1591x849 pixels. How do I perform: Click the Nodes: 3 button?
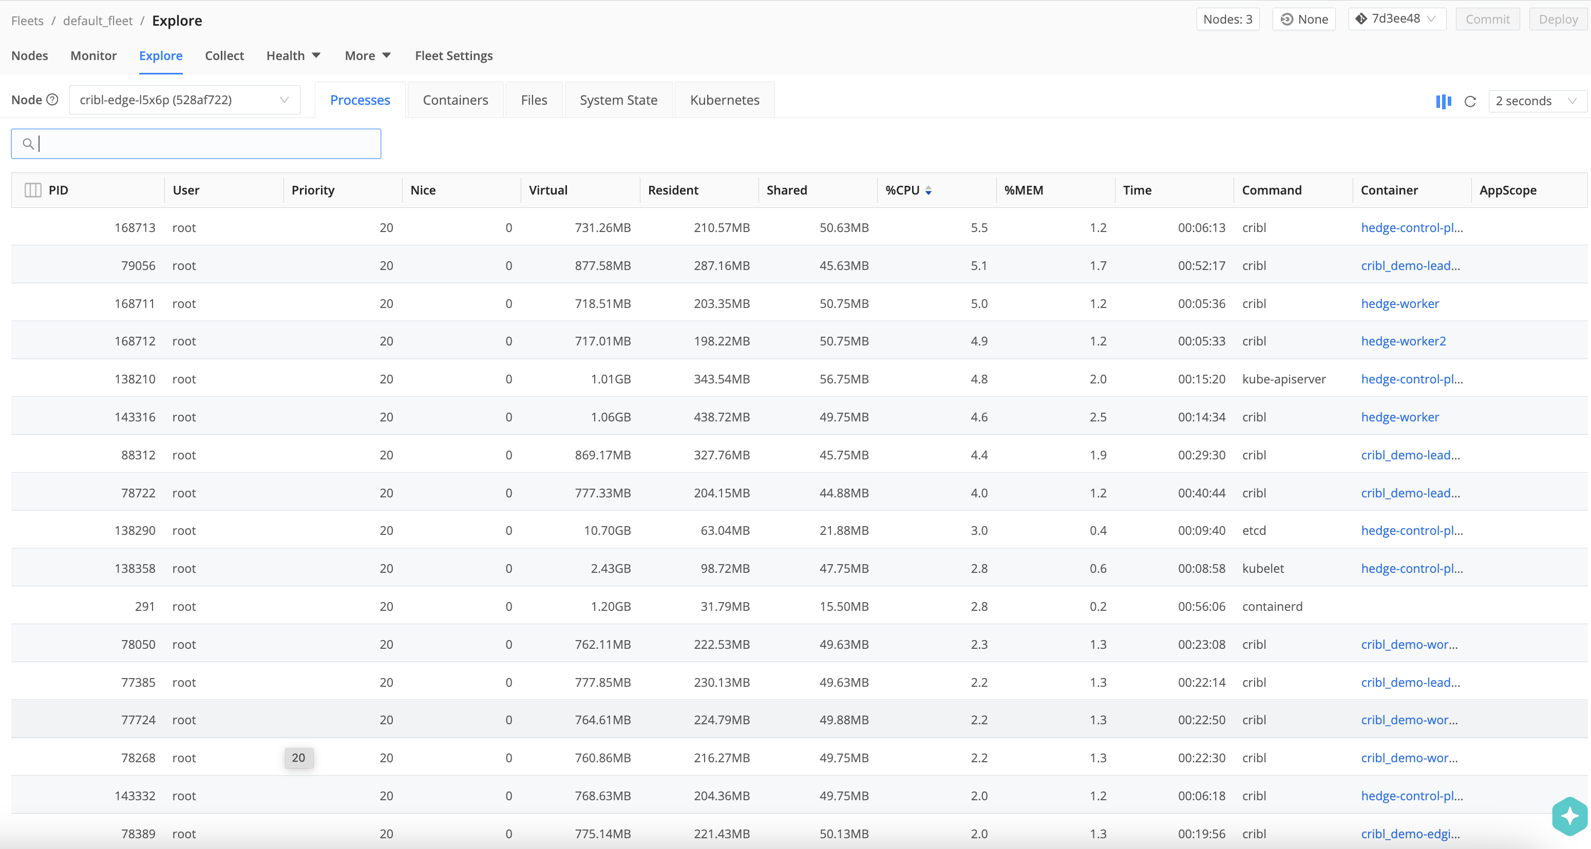point(1227,19)
